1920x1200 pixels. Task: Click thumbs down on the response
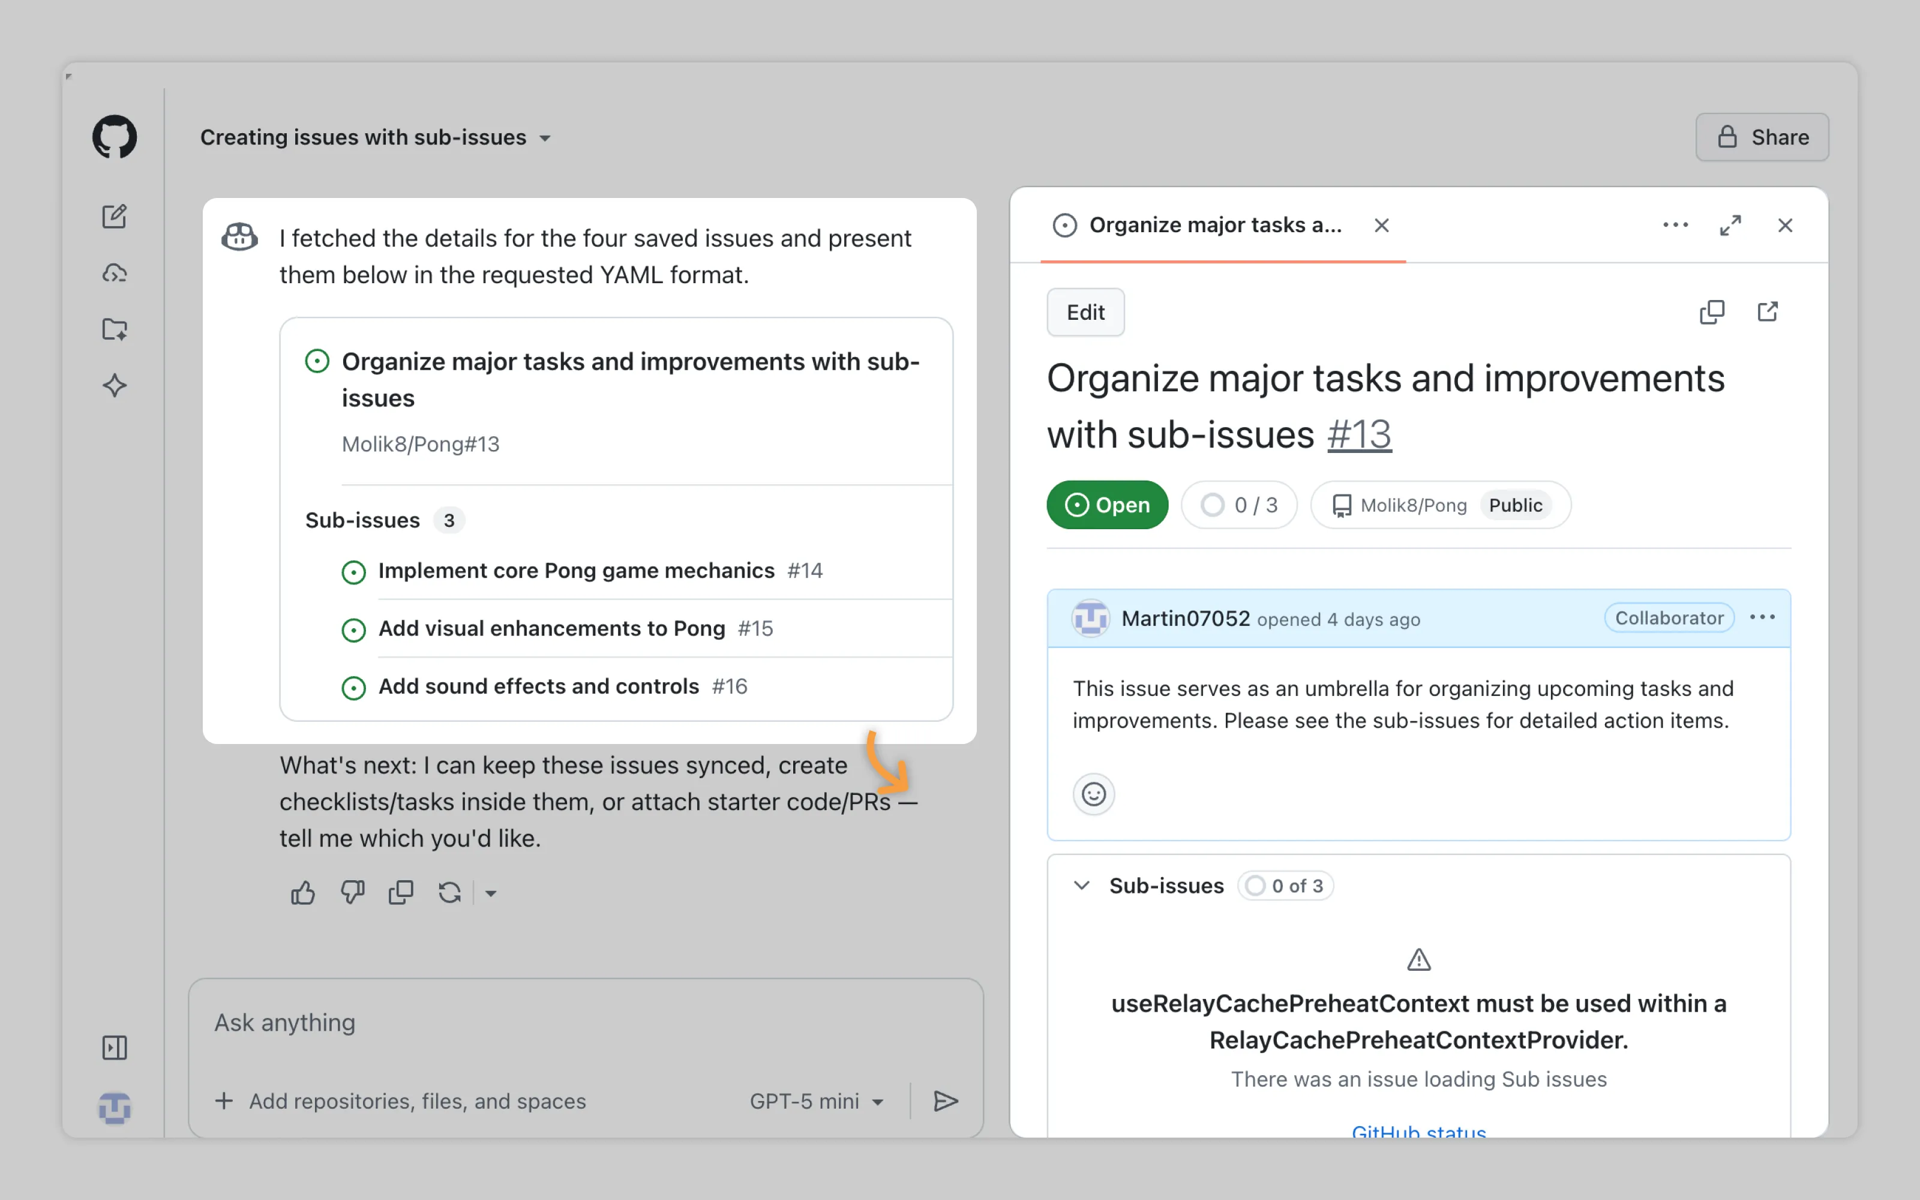(x=352, y=893)
